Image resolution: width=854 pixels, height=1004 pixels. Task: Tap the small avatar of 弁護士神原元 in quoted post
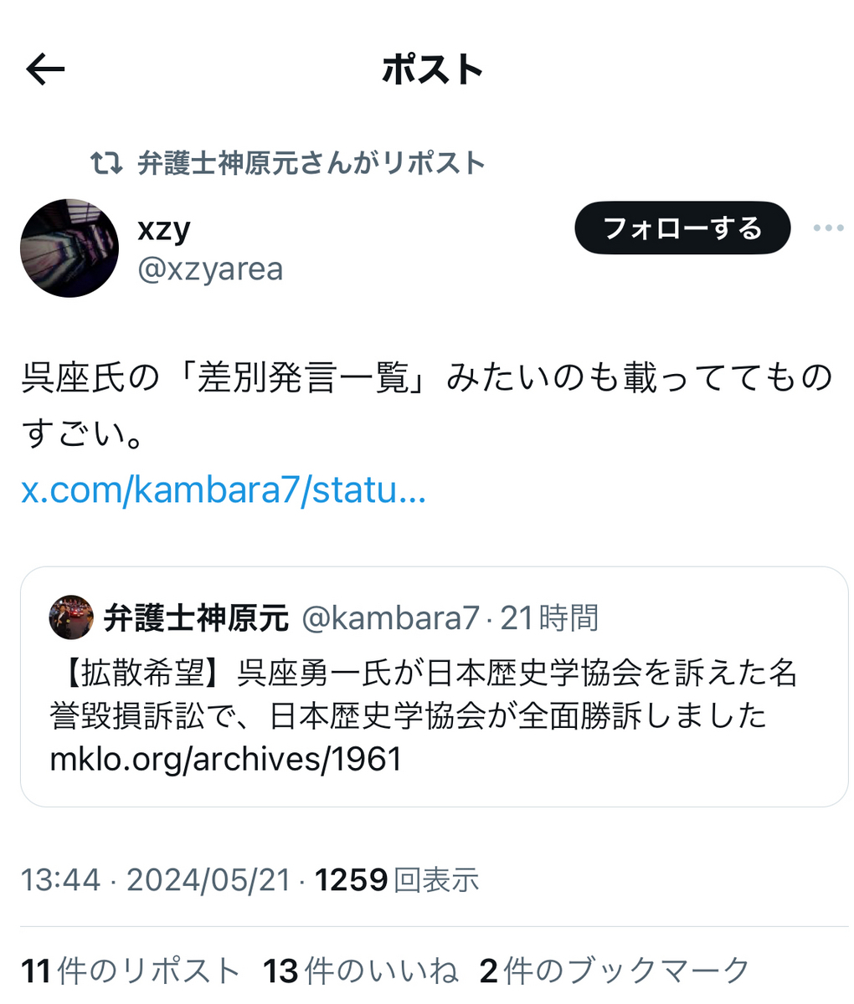(x=71, y=617)
